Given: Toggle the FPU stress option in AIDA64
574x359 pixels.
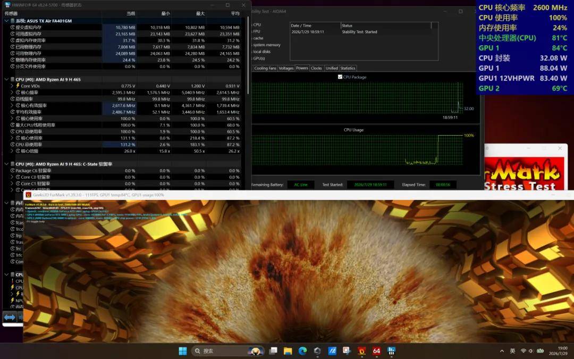Looking at the screenshot, I should tap(257, 31).
